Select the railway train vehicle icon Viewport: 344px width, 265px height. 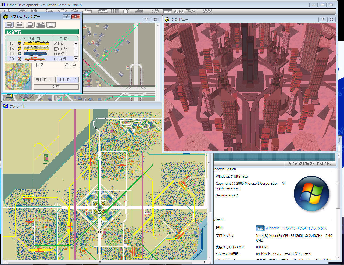pos(9,24)
